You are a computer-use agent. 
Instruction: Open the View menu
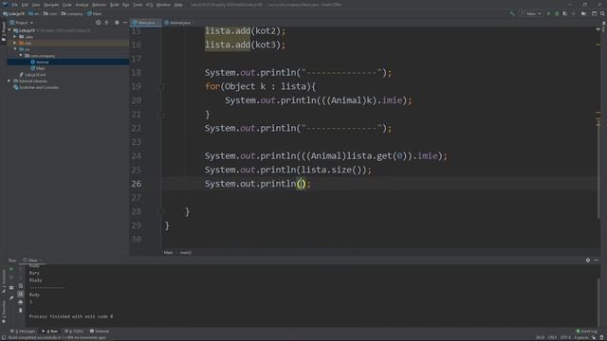tap(36, 5)
